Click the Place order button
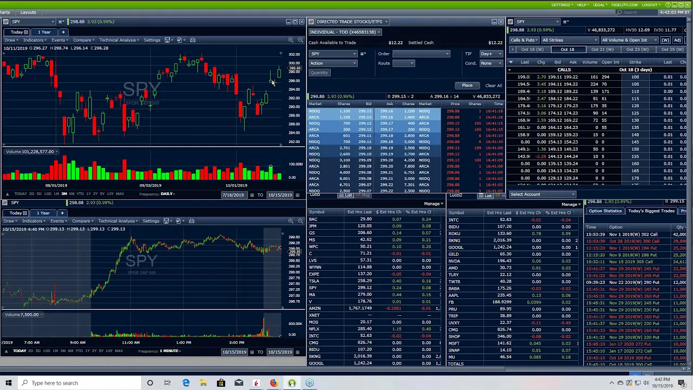 pos(467,86)
